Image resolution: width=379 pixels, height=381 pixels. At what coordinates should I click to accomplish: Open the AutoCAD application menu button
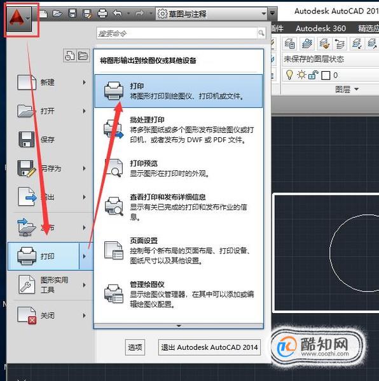tap(19, 19)
